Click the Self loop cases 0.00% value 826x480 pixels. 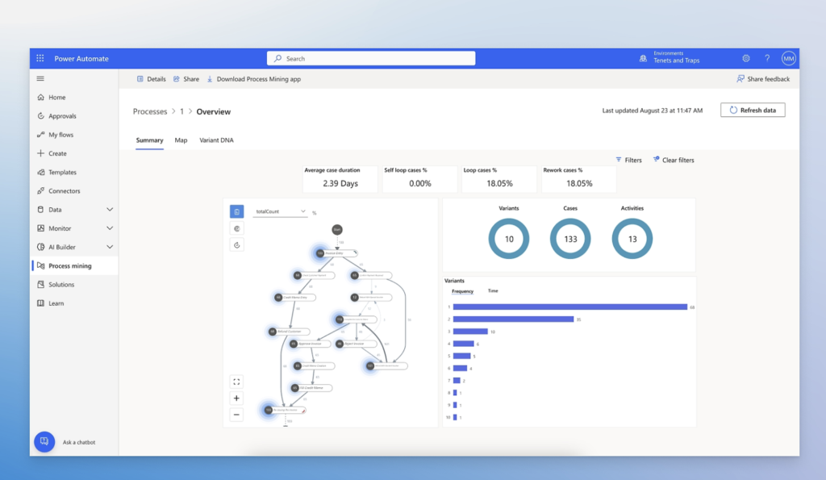tap(419, 183)
